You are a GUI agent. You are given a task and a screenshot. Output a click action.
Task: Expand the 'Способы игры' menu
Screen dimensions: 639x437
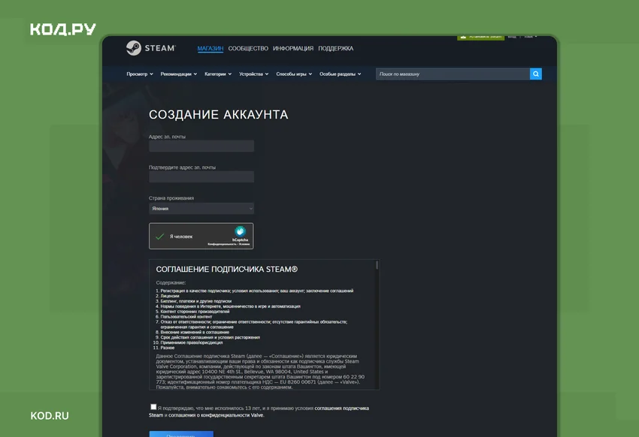[x=294, y=74]
